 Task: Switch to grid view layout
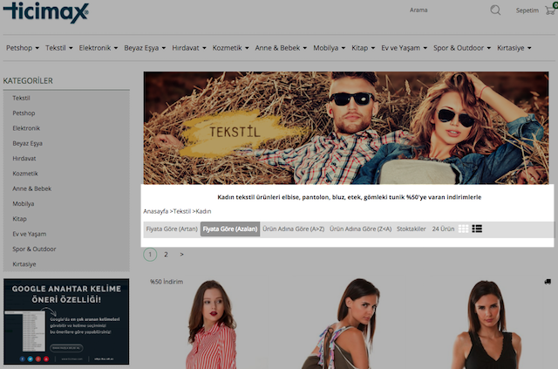click(464, 229)
